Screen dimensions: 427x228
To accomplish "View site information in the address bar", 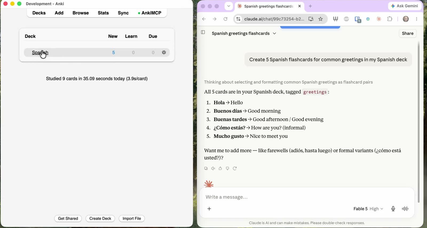I will pyautogui.click(x=239, y=19).
